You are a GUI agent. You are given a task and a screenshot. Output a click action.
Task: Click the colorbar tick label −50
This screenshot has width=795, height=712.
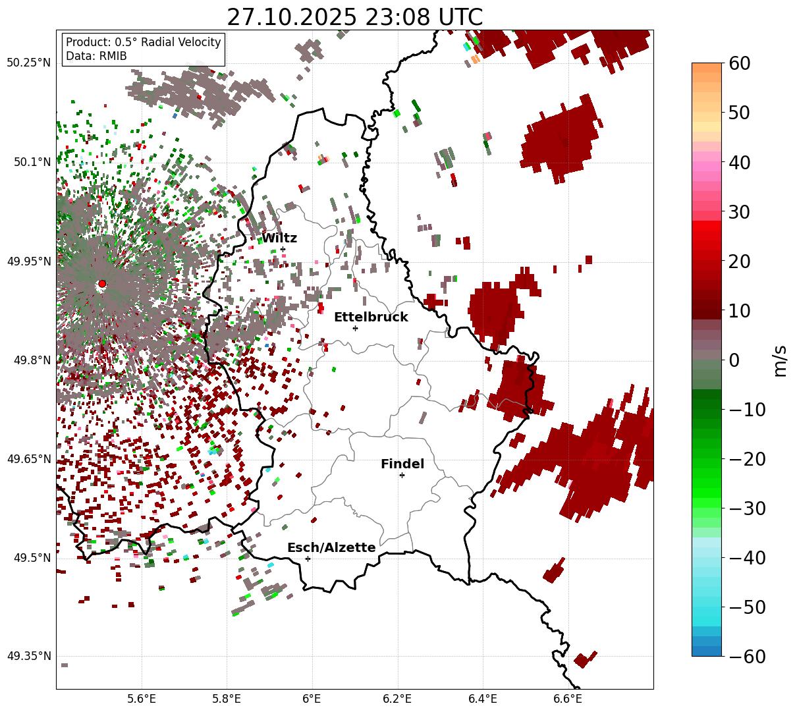pyautogui.click(x=748, y=607)
